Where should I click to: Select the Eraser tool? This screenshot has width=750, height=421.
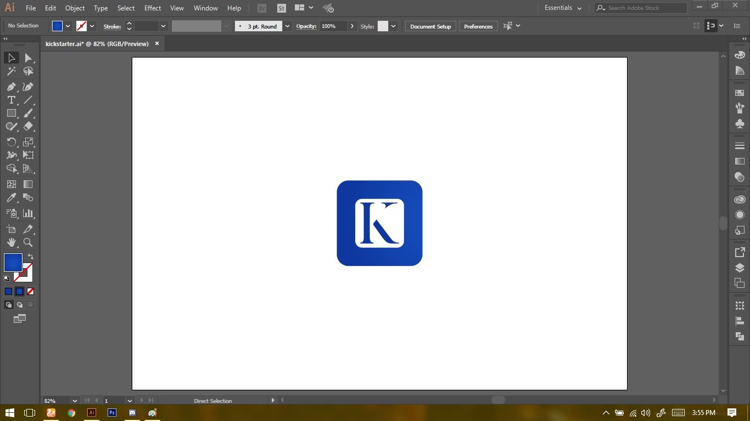pyautogui.click(x=28, y=126)
